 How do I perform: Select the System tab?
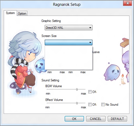click(10, 13)
